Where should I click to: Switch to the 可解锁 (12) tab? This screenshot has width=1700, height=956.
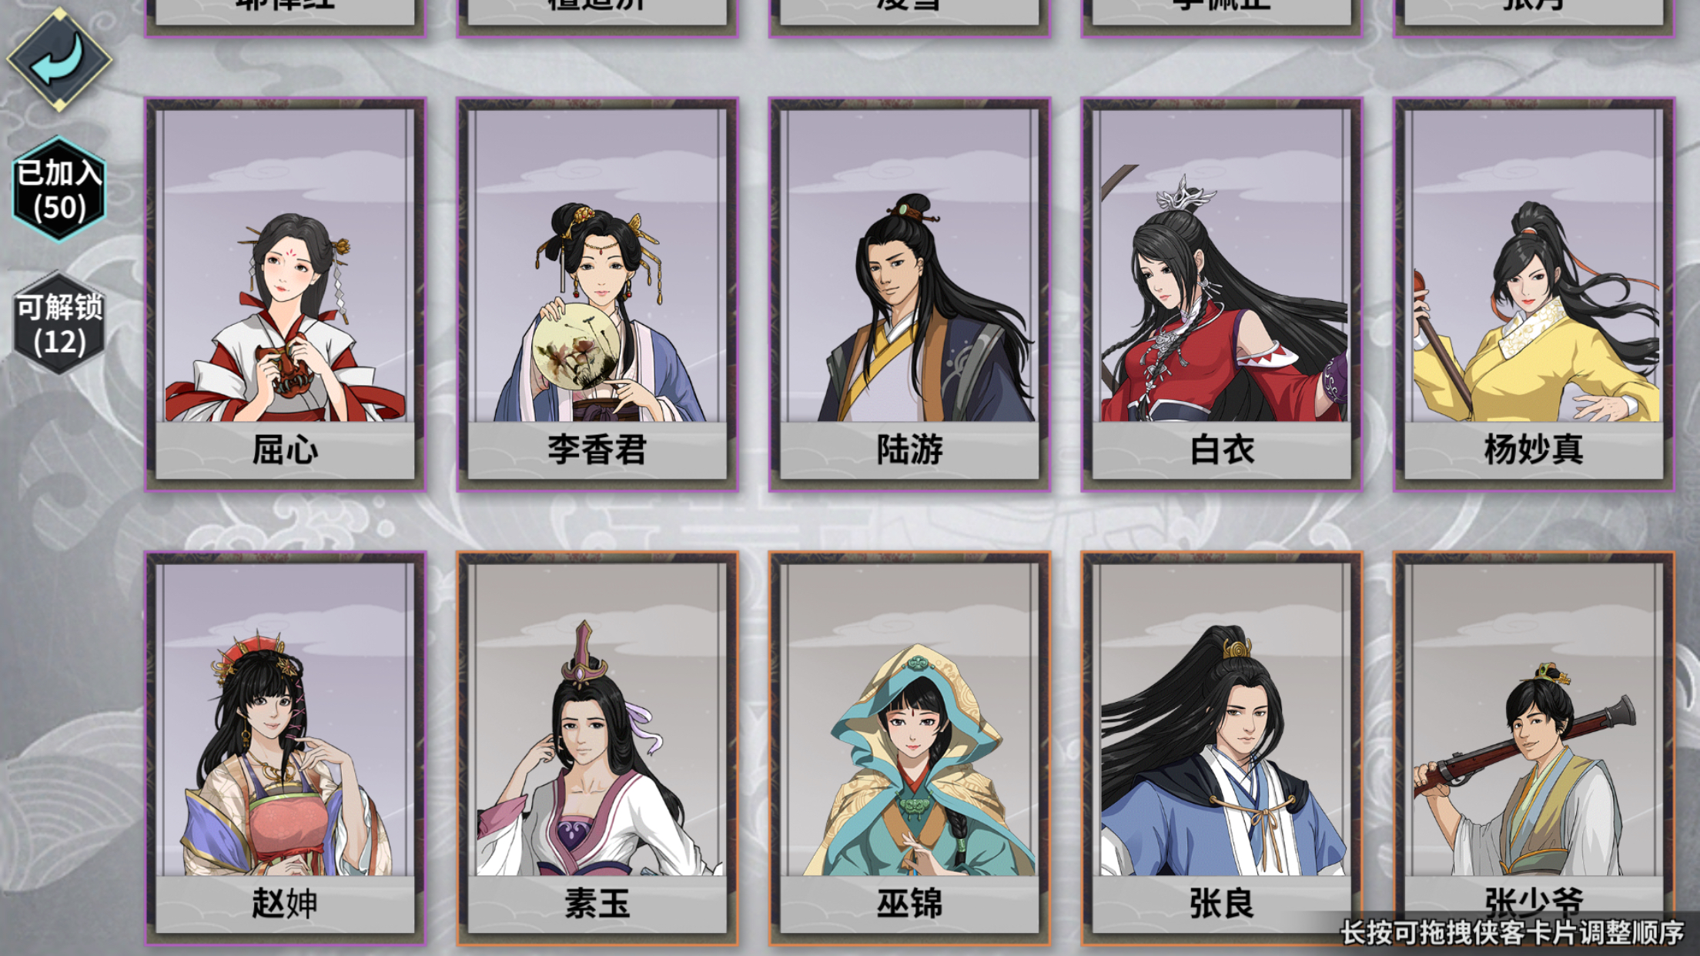click(59, 323)
